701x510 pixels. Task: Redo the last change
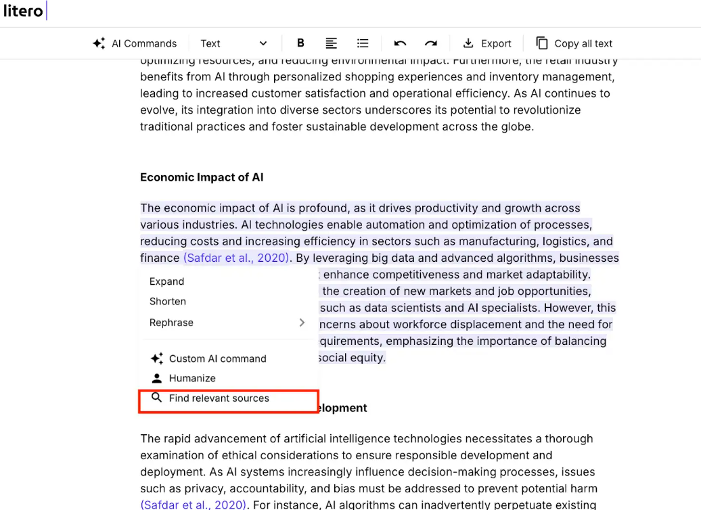(431, 43)
